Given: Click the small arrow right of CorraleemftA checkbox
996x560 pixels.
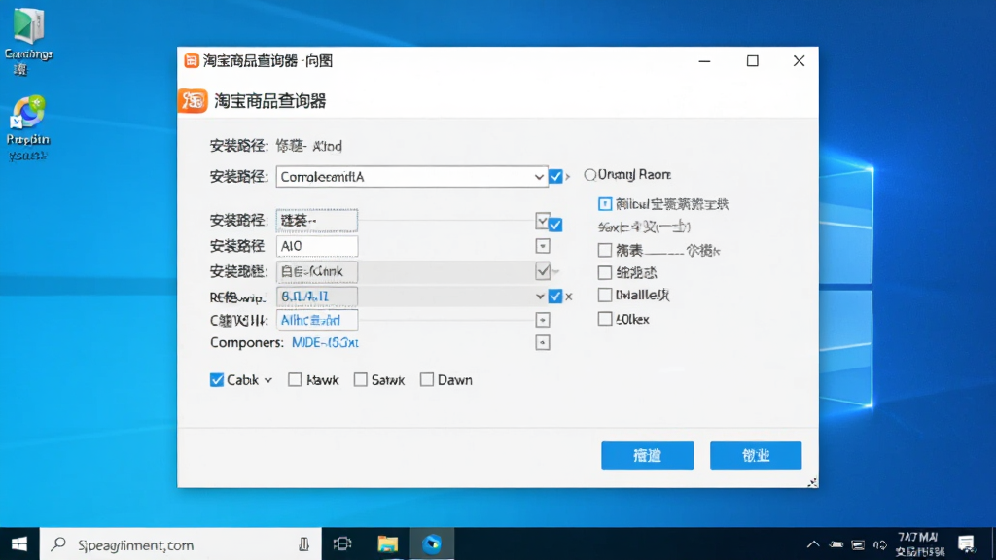Looking at the screenshot, I should [568, 177].
